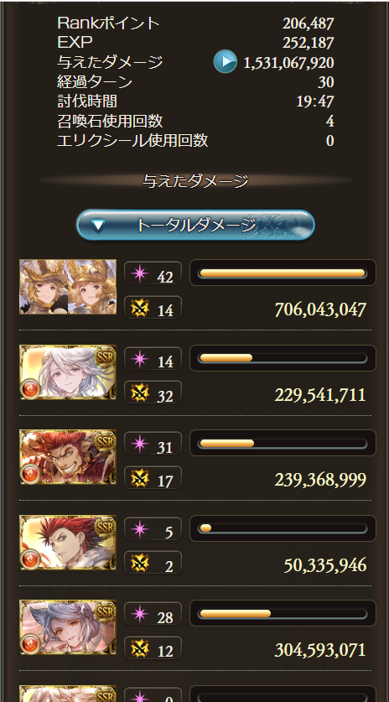Click the pink skill star icon showing 5
This screenshot has width=389, height=702.
click(140, 528)
